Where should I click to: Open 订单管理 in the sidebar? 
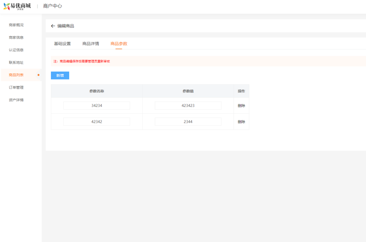pos(16,88)
